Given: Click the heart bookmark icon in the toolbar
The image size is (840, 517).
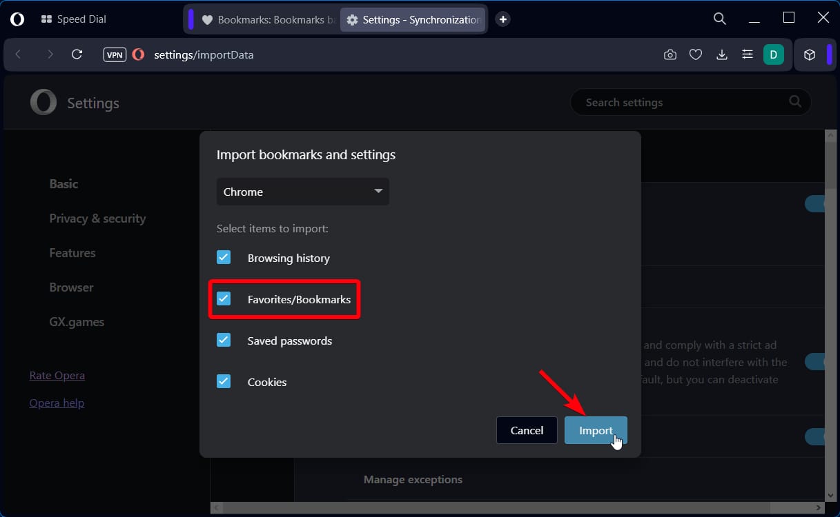Looking at the screenshot, I should click(x=696, y=54).
